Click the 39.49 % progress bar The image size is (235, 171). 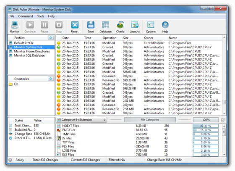(x=206, y=126)
